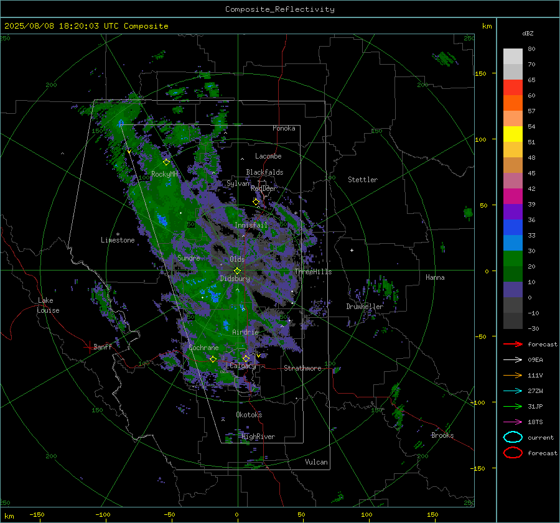Click the red cross marker beside Banff
Viewport: 560px width, 523px height.
[88, 347]
